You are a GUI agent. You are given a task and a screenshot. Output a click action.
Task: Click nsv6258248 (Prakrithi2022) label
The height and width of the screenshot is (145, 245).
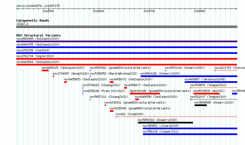tap(104, 91)
